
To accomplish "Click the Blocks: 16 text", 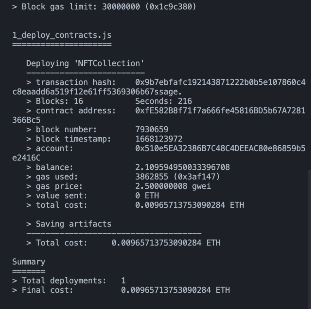I will point(59,101).
